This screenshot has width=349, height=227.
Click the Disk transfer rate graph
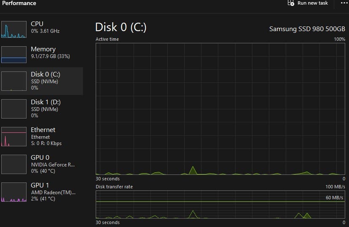tap(220, 205)
